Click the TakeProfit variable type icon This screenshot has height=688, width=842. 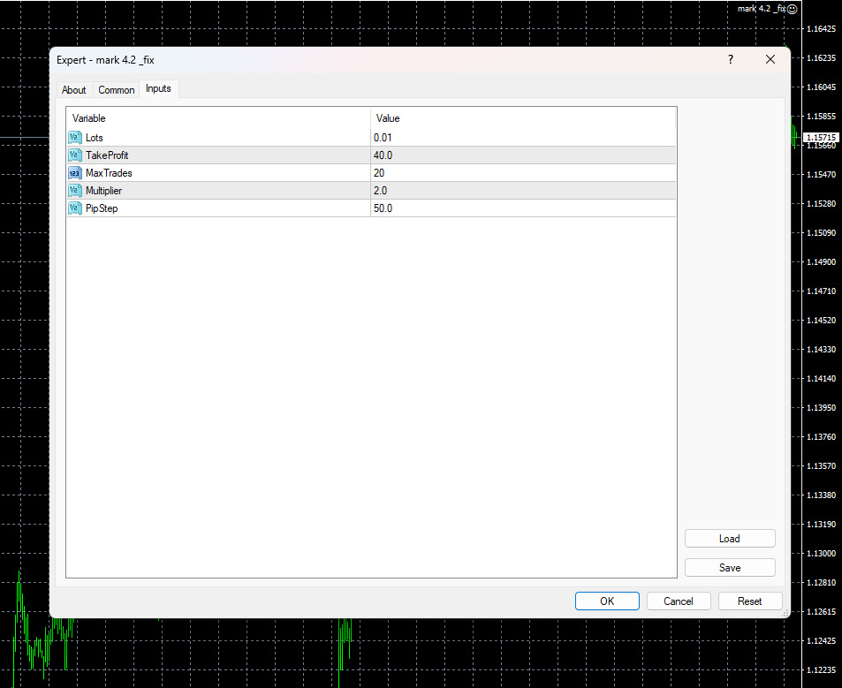pos(75,155)
